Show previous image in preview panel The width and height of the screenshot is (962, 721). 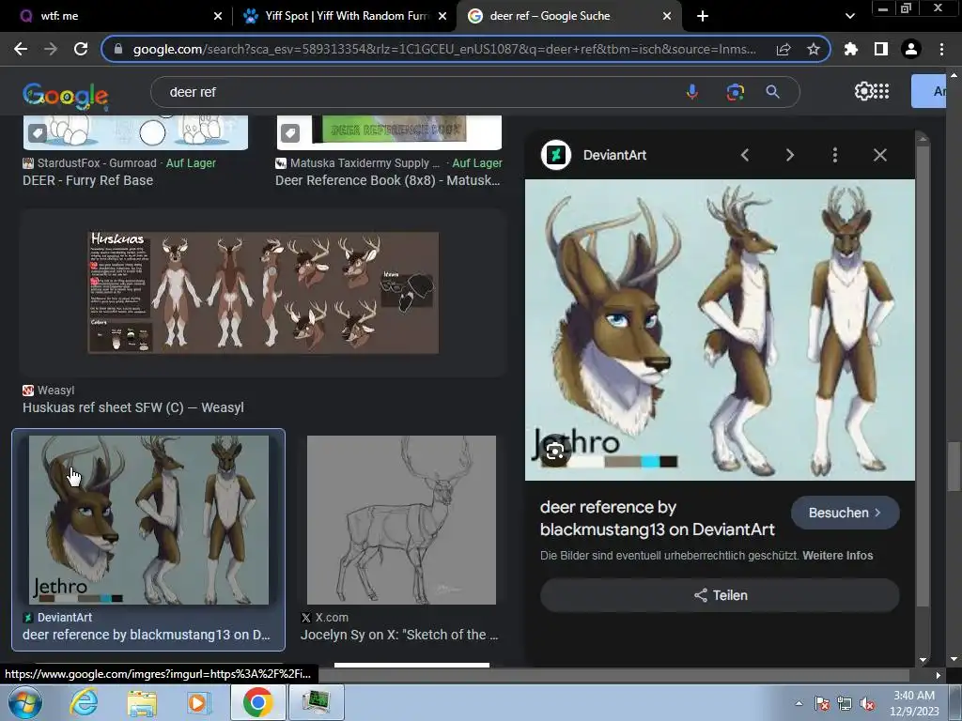click(x=745, y=155)
